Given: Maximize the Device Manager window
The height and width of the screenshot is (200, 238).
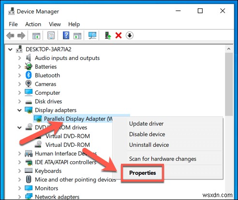Looking at the screenshot, I should pyautogui.click(x=200, y=11).
